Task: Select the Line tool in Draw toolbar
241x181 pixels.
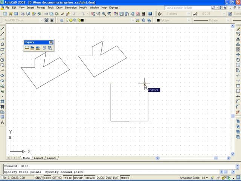Action: [x=2, y=29]
